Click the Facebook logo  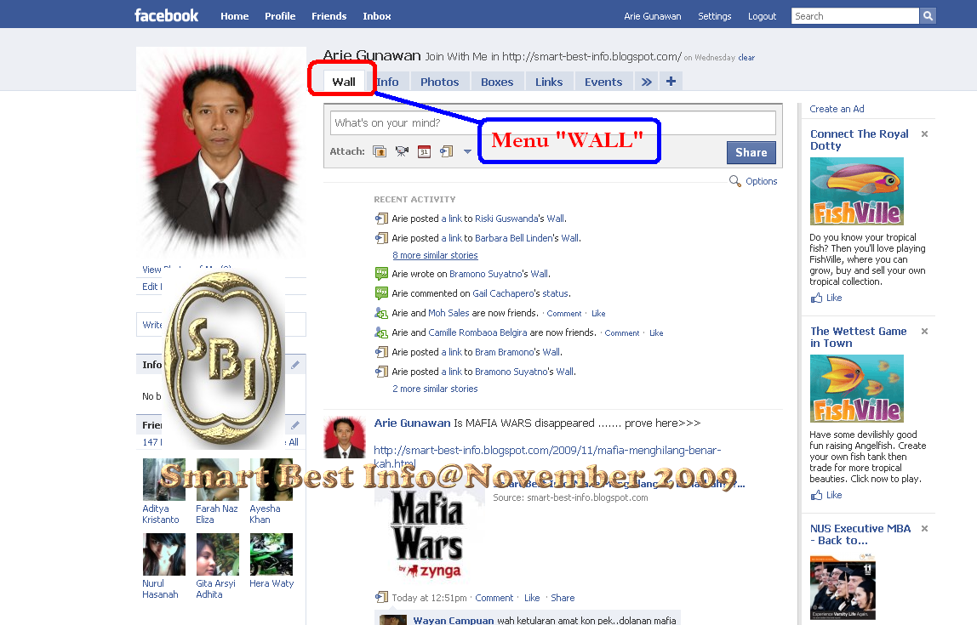(x=166, y=15)
